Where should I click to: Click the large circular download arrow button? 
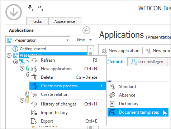pyautogui.click(x=14, y=12)
